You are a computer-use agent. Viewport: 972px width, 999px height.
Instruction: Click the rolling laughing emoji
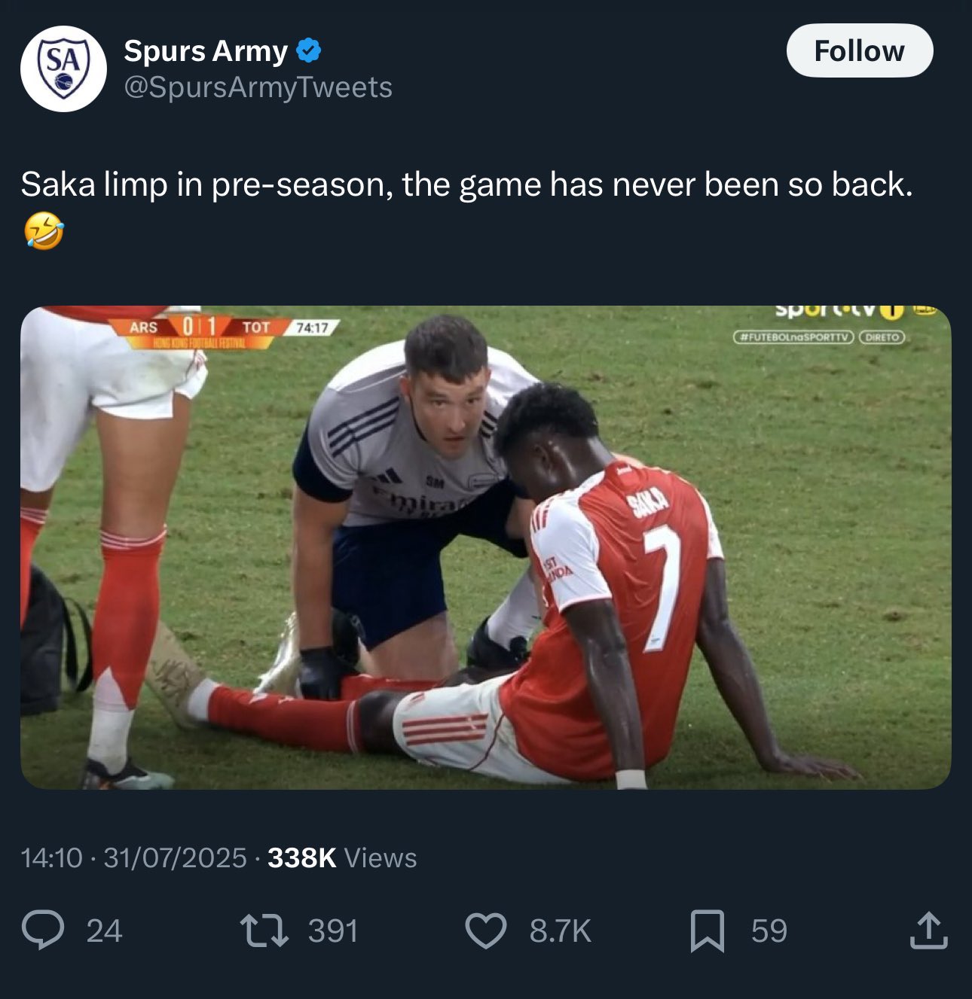pyautogui.click(x=44, y=231)
